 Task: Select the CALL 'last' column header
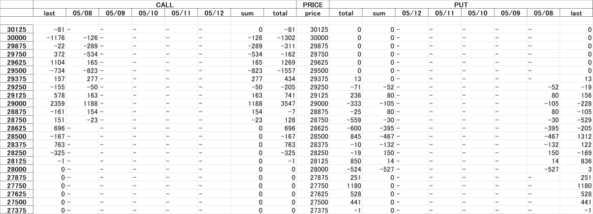(50, 13)
